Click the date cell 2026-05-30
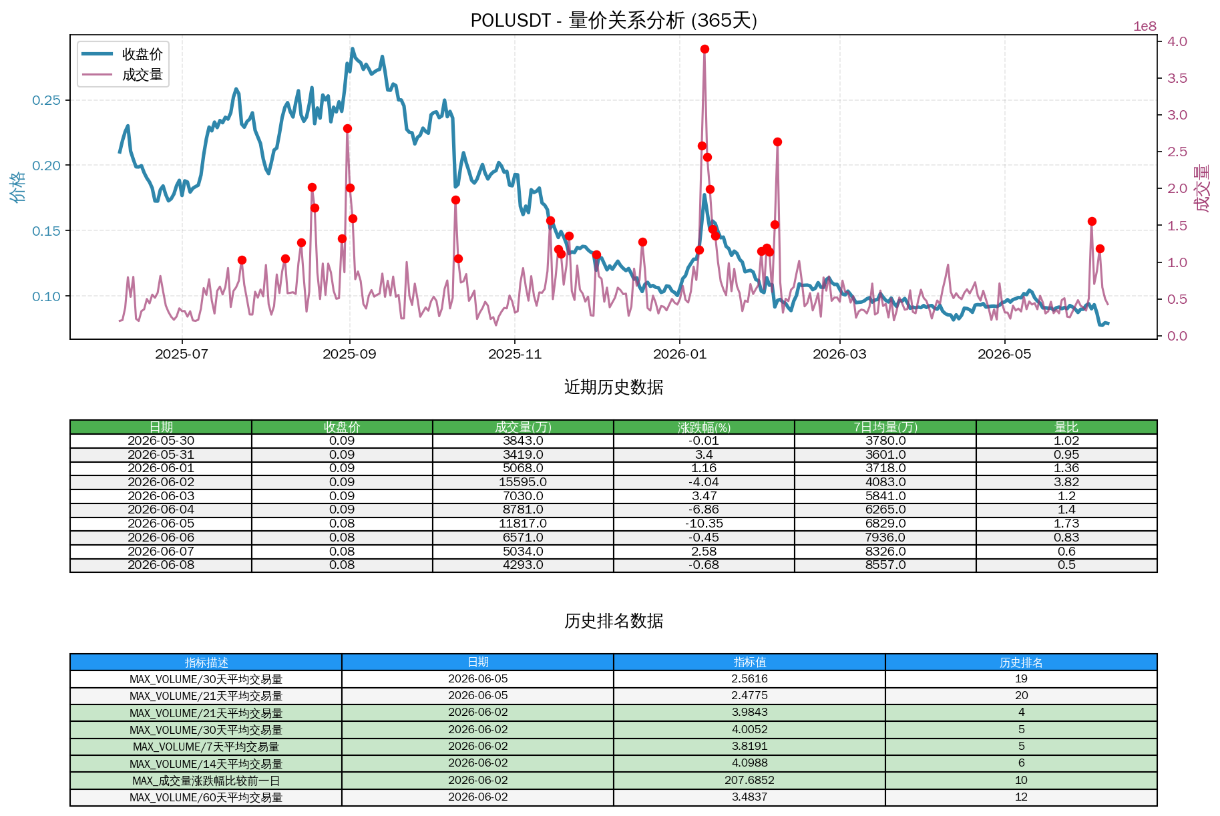This screenshot has height=816, width=1220. coord(161,441)
